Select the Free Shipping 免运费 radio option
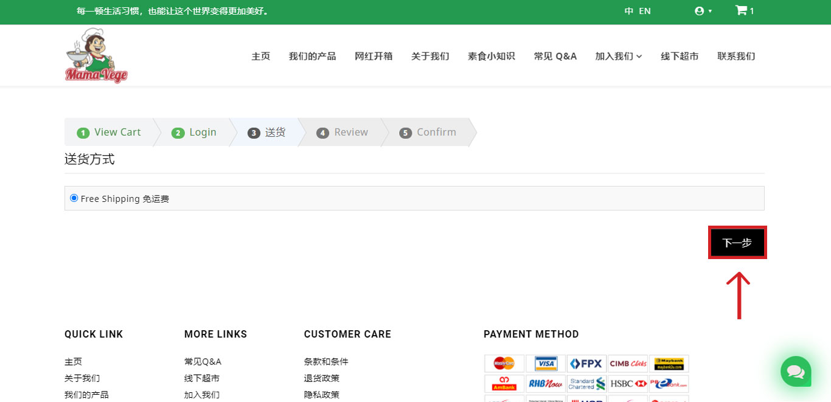Screen dimensions: 831x402 click(74, 198)
